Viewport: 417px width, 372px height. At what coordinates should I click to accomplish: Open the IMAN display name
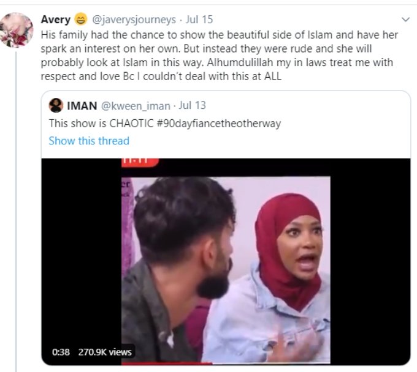[82, 106]
